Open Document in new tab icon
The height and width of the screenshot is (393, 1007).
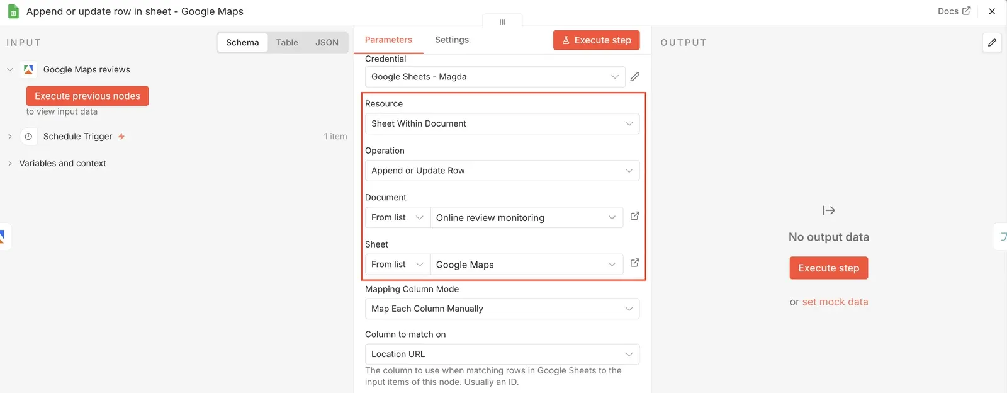point(634,216)
